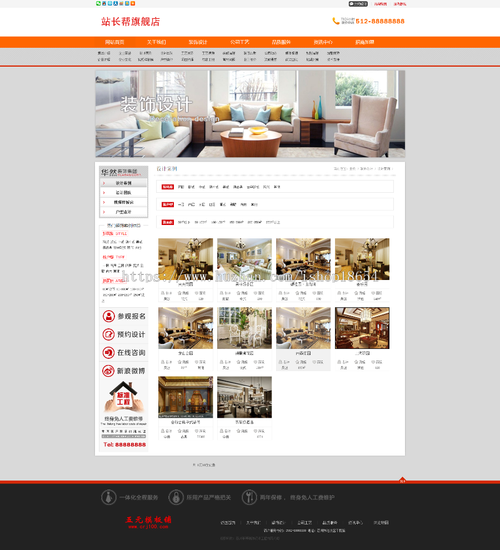
Task: Click the 按风格 STYLE sidebar heading
Action: coord(115,233)
